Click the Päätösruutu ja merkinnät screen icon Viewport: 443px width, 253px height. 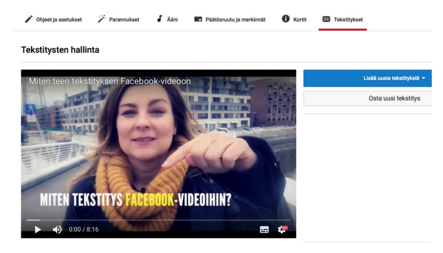coord(198,19)
